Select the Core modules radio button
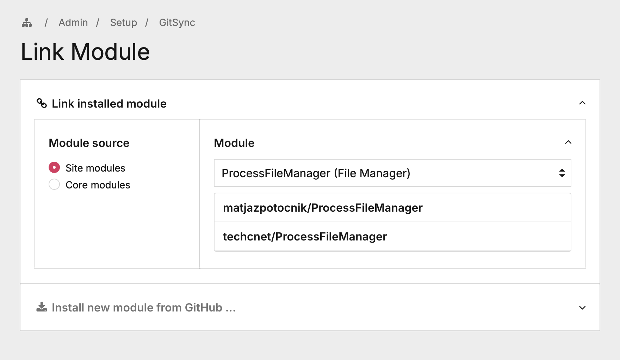Image resolution: width=620 pixels, height=360 pixels. point(54,185)
